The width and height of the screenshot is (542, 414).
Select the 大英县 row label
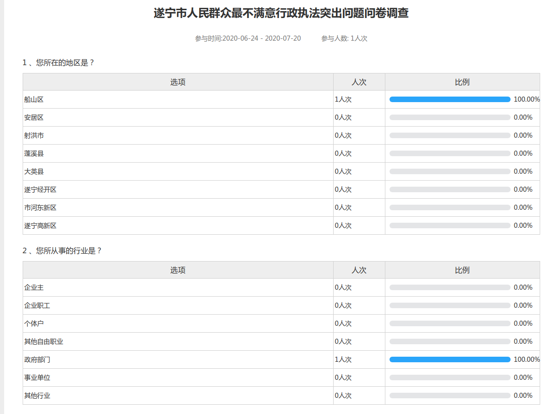coord(34,171)
